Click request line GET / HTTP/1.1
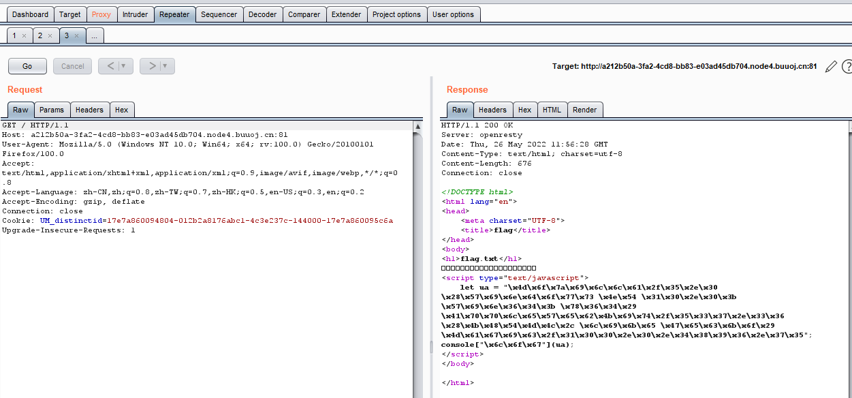The image size is (852, 398). [x=35, y=125]
